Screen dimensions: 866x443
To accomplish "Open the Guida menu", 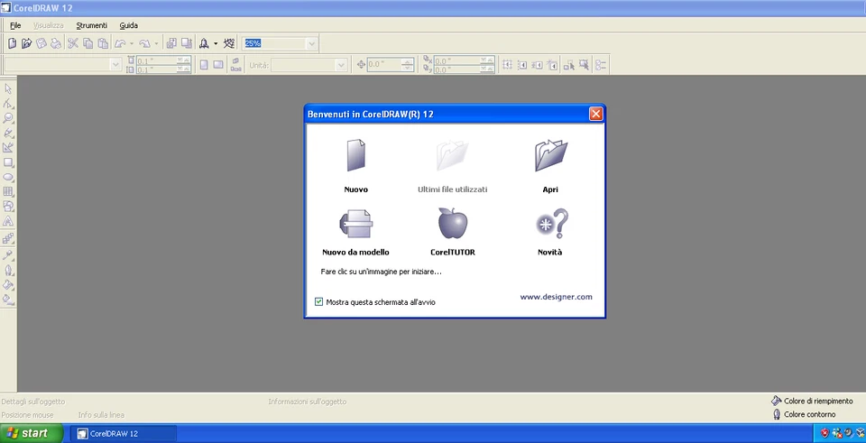I will (x=129, y=25).
